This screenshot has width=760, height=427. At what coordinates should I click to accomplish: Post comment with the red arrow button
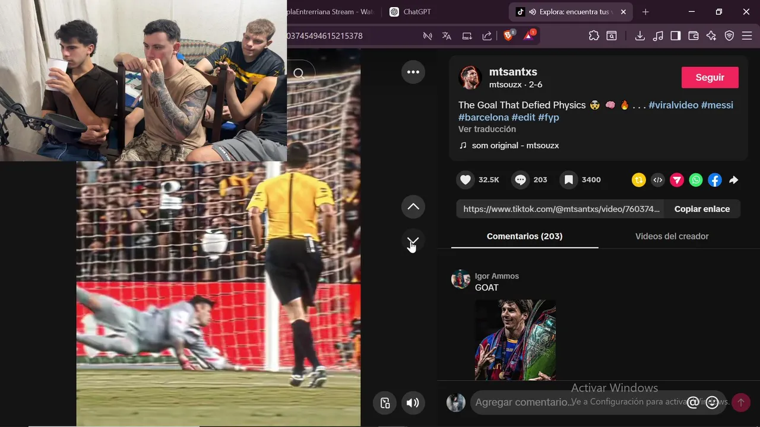click(x=740, y=403)
